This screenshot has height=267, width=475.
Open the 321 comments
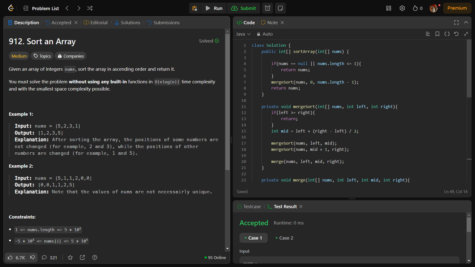point(49,258)
